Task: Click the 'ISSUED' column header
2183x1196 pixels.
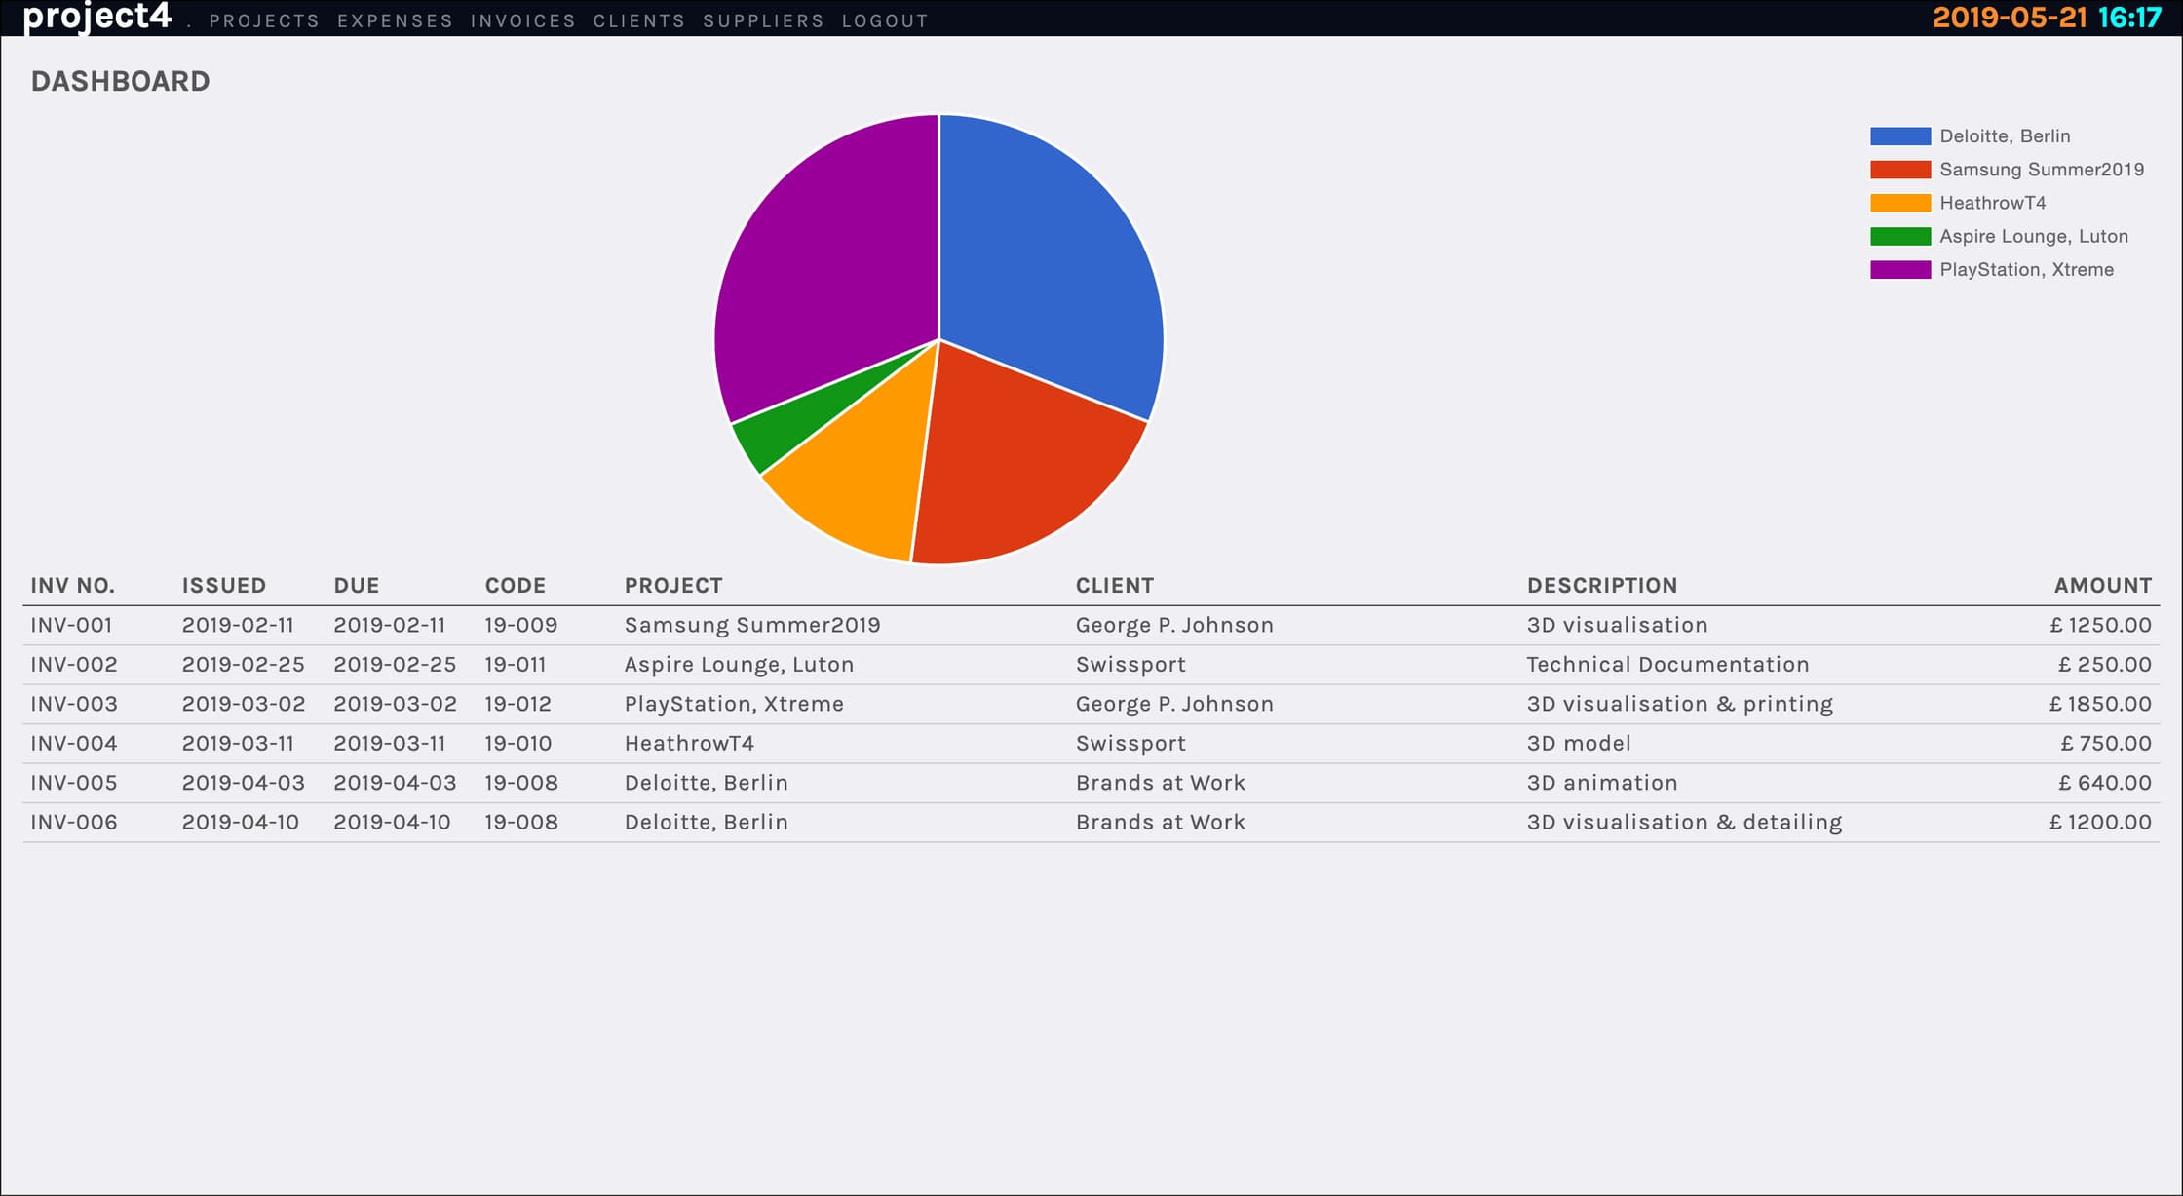Action: tap(224, 586)
